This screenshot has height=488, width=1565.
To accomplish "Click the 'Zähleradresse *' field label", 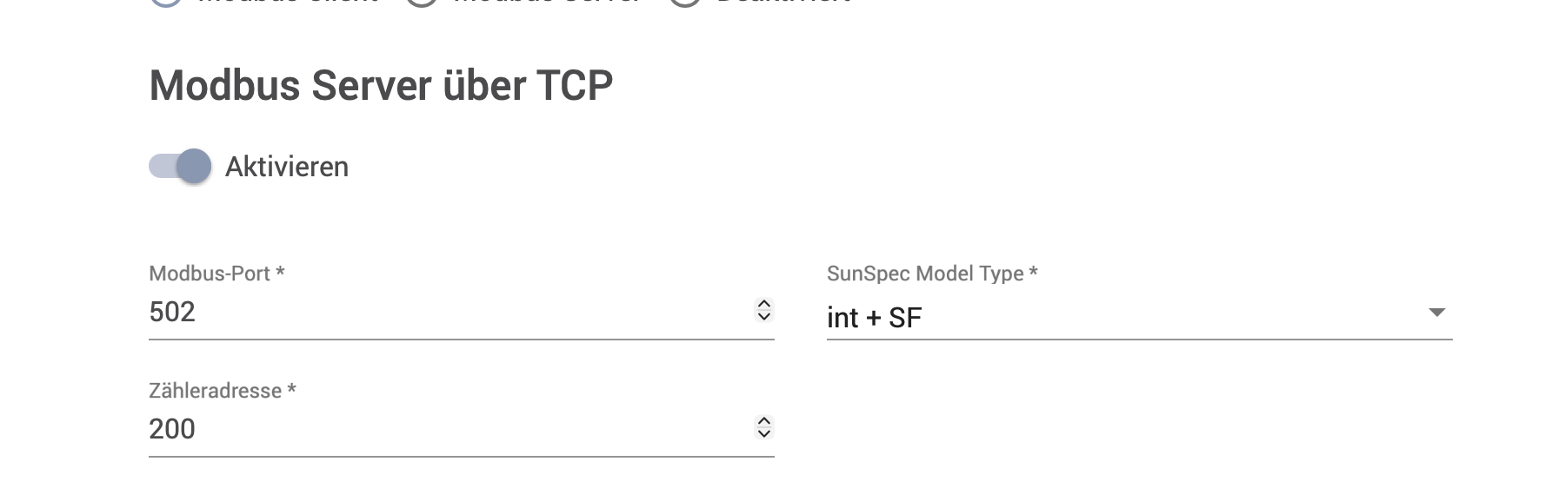I will pyautogui.click(x=223, y=391).
